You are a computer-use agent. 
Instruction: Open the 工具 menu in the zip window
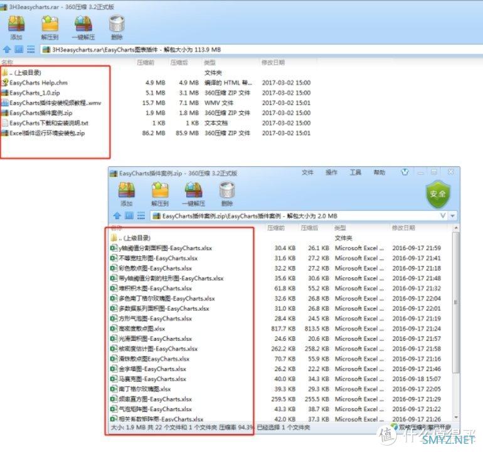click(x=356, y=173)
